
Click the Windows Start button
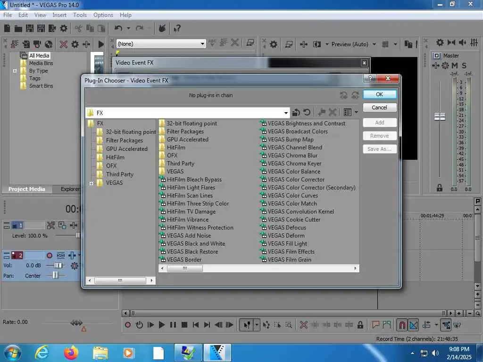[x=12, y=353]
